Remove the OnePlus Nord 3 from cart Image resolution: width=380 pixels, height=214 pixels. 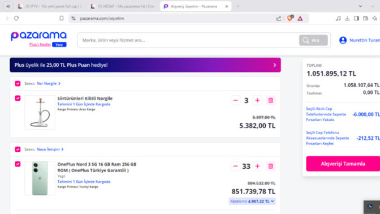270,166
